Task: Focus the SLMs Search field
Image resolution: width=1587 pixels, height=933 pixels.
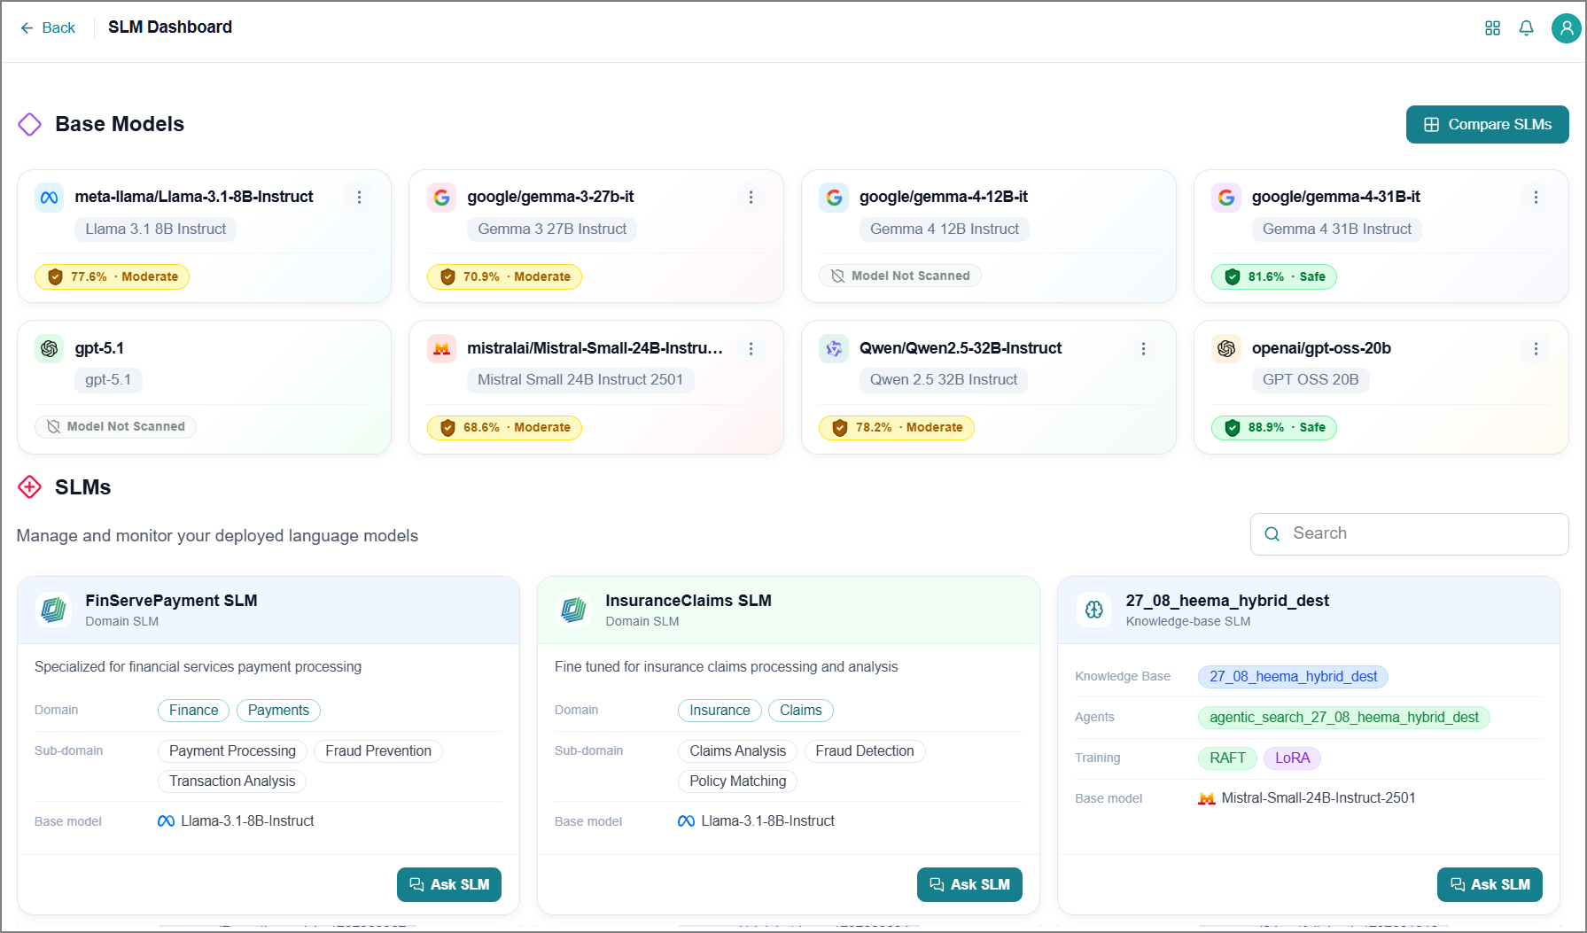Action: (x=1409, y=534)
